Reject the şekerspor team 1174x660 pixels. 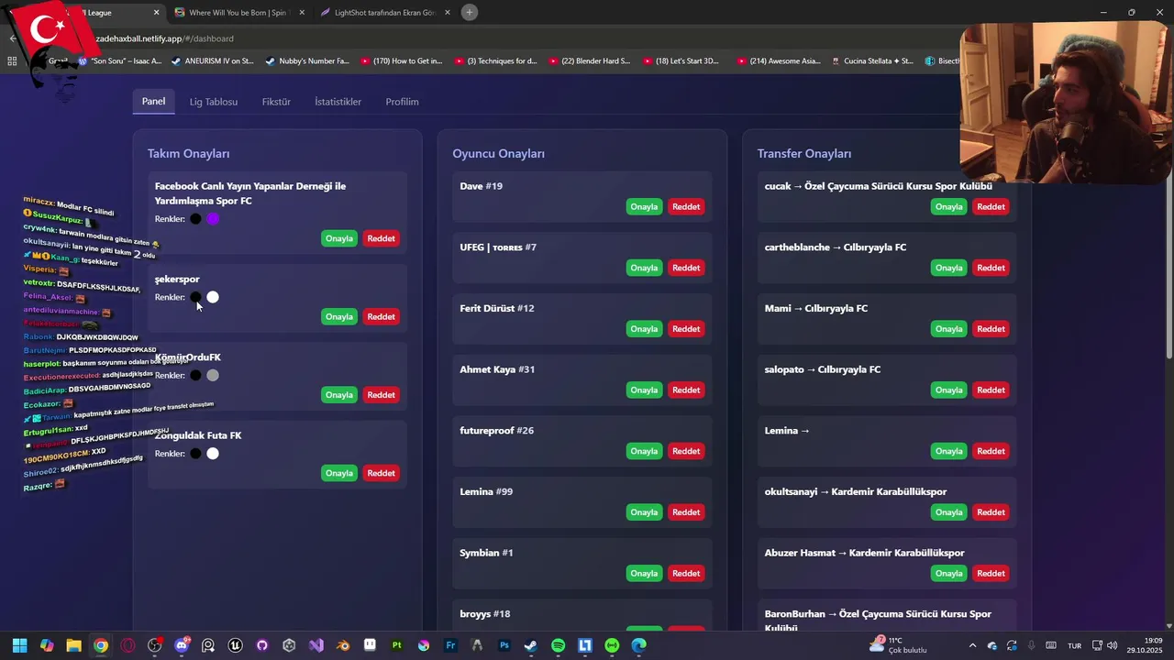(381, 316)
